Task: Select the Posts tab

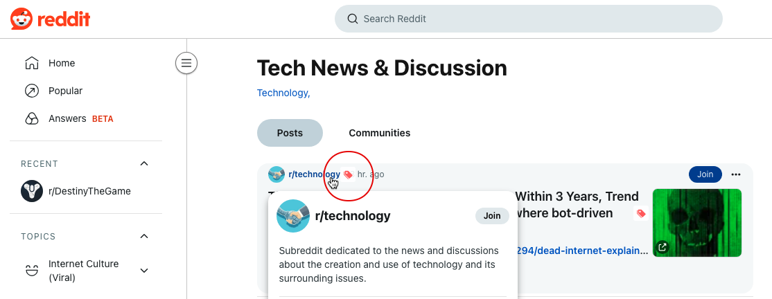Action: [290, 133]
